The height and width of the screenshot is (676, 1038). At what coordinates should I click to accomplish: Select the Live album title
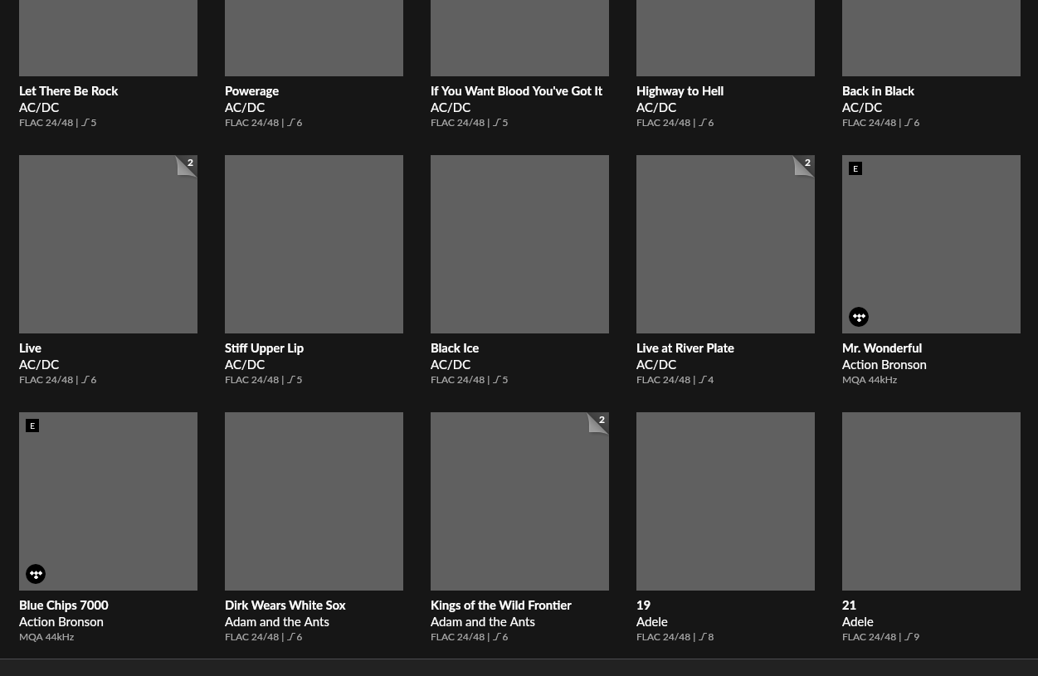(x=30, y=348)
